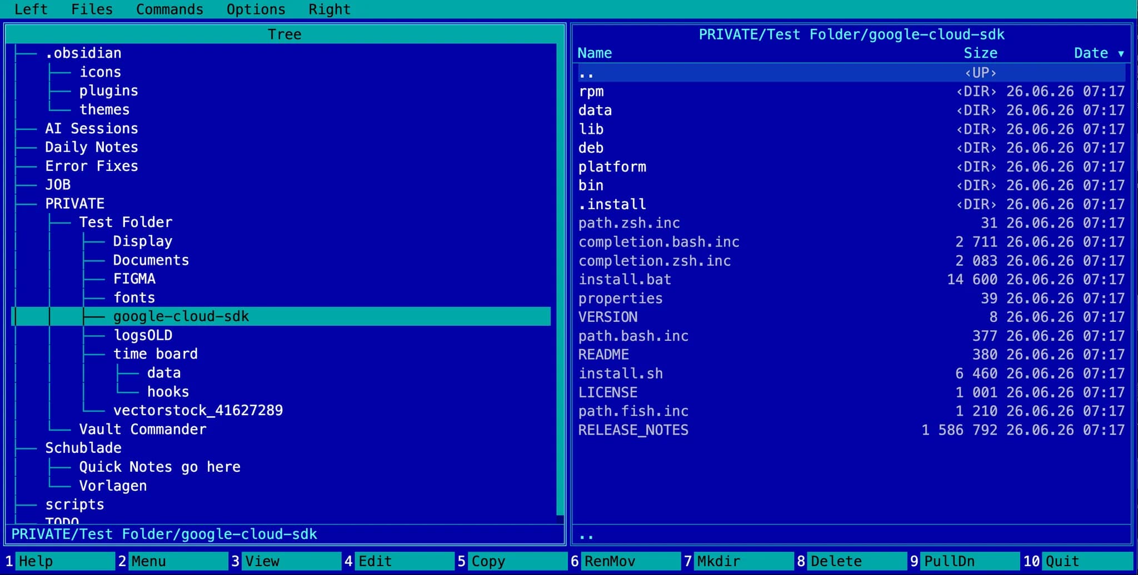Image resolution: width=1138 pixels, height=575 pixels.
Task: Open the Options menu
Action: point(256,9)
